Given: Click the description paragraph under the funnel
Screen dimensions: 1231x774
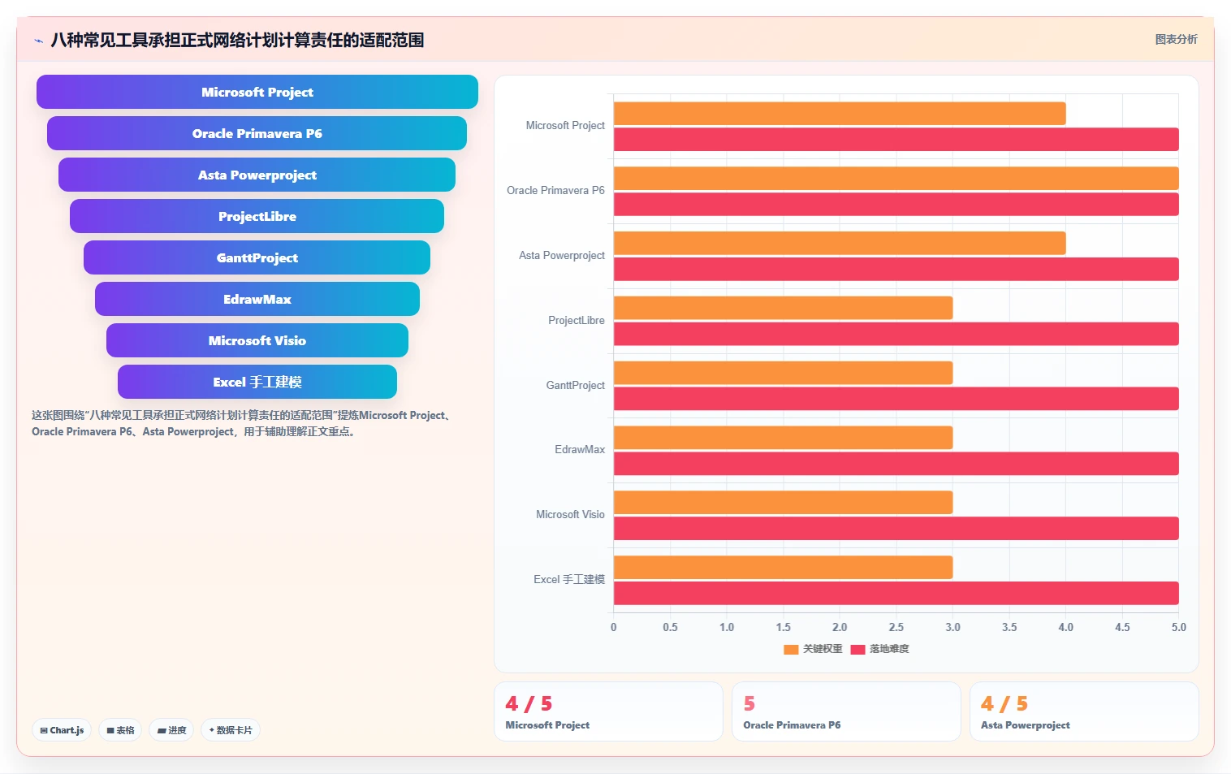Looking at the screenshot, I should 243,423.
